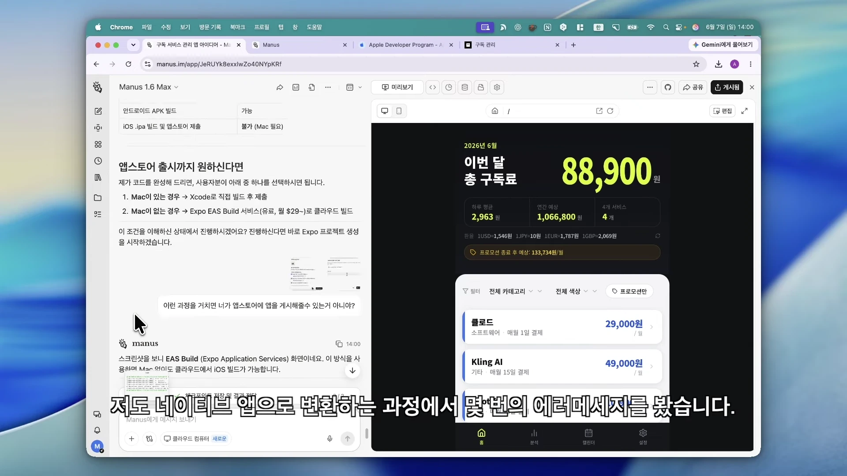Refresh the exchange rates in the app preview
This screenshot has width=847, height=476.
click(x=658, y=236)
